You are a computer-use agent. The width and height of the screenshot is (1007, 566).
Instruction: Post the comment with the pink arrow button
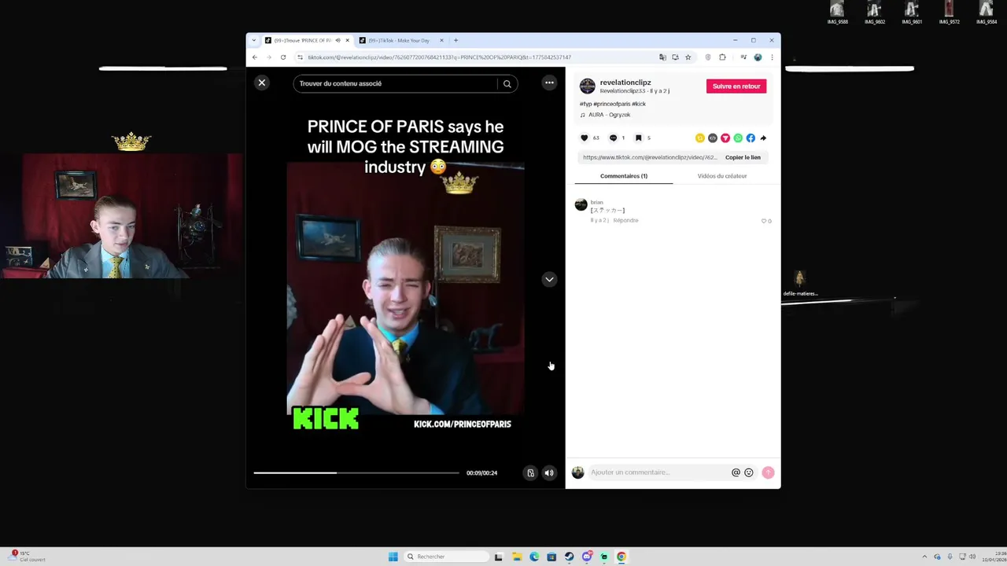coord(768,472)
